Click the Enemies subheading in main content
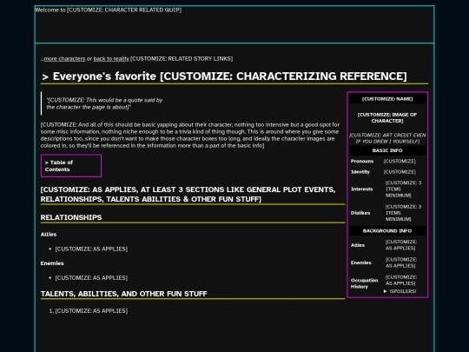 pos(52,263)
